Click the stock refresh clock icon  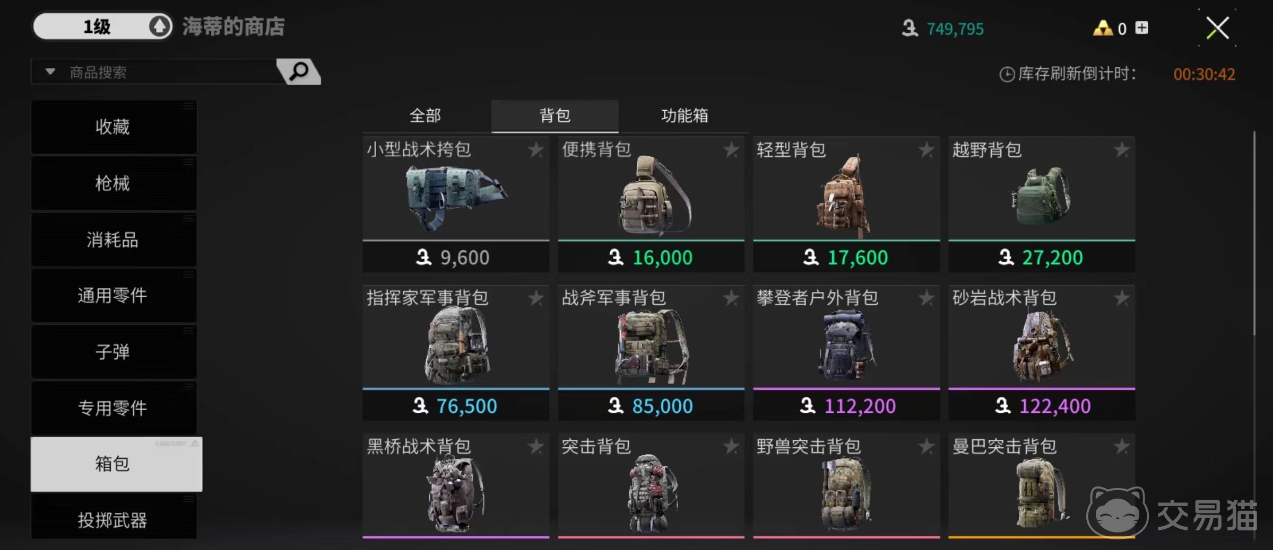click(1007, 74)
